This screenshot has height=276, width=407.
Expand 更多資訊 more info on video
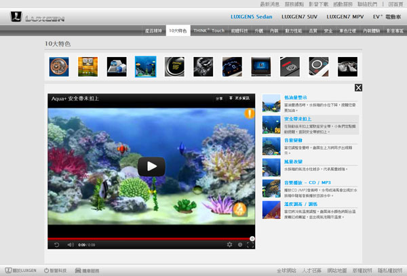239,98
